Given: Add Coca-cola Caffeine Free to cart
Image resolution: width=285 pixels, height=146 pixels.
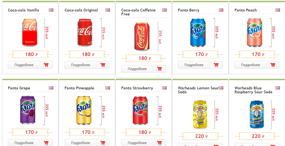Looking at the screenshot, I should pos(160,69).
